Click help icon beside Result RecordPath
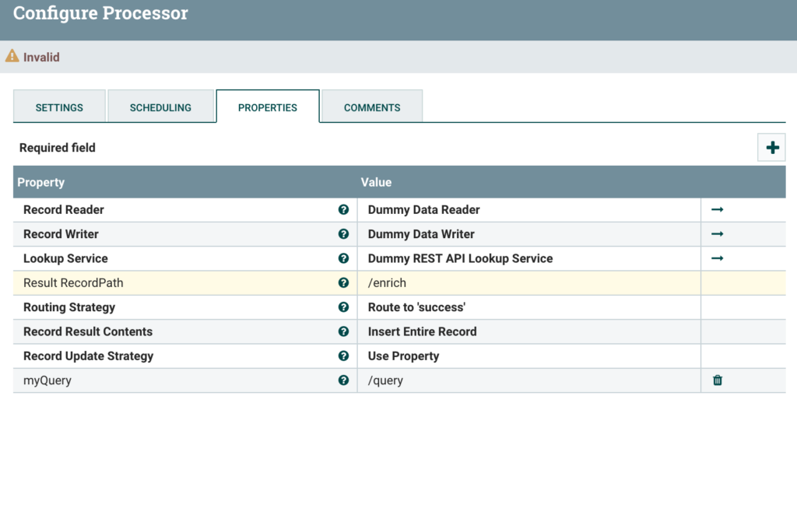Viewport: 797px width, 515px height. click(343, 283)
